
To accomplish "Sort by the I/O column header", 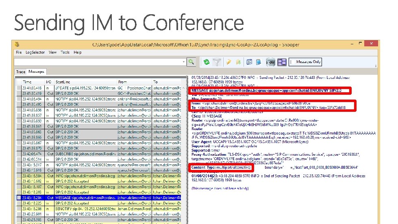I will 49,82.
